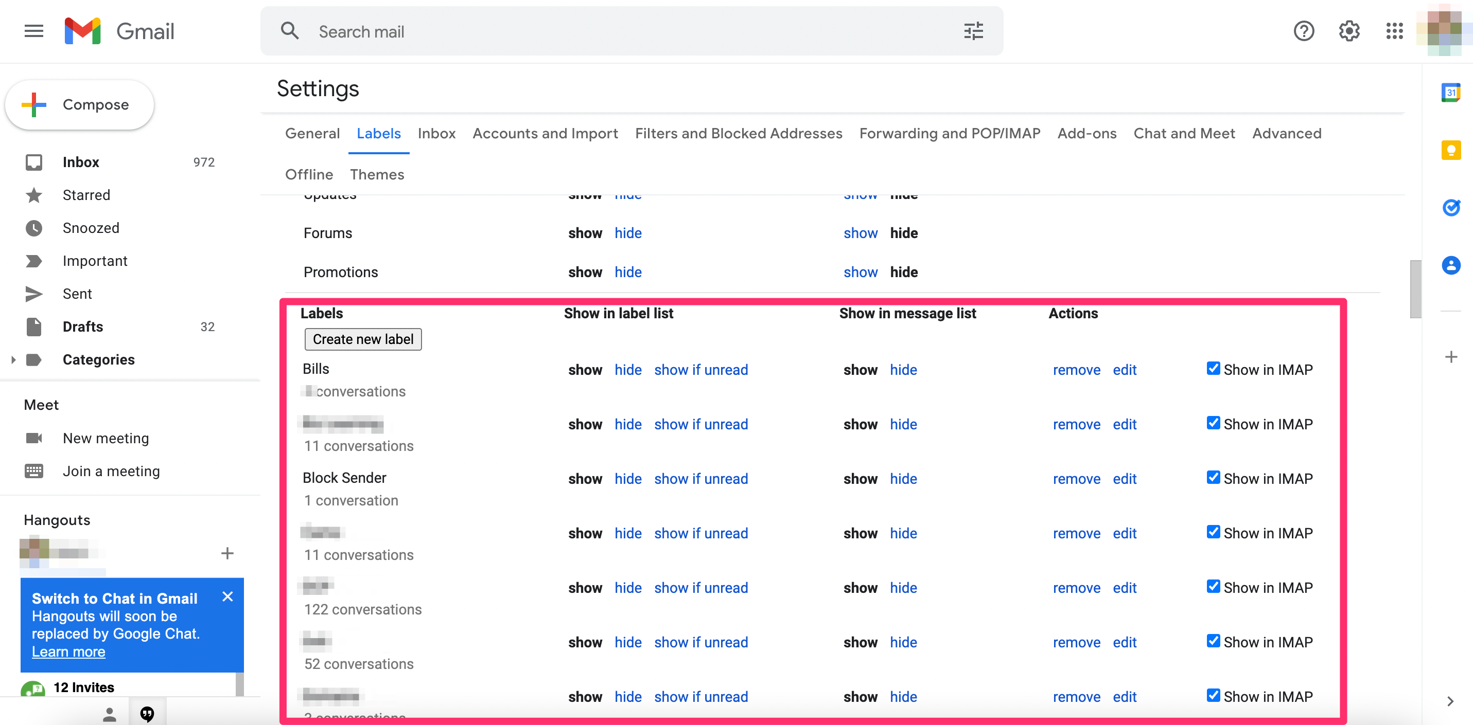
Task: Switch to Add-ons tab
Action: pos(1086,133)
